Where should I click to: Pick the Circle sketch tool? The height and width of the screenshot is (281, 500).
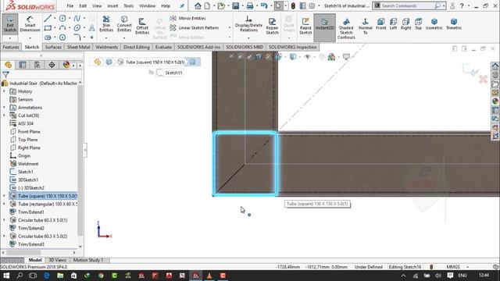62,19
